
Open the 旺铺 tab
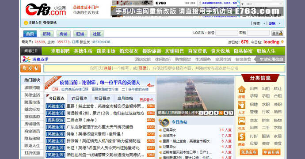pyautogui.click(x=80, y=34)
